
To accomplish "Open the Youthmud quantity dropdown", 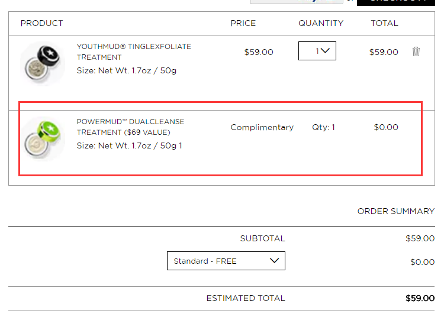I will tap(317, 51).
